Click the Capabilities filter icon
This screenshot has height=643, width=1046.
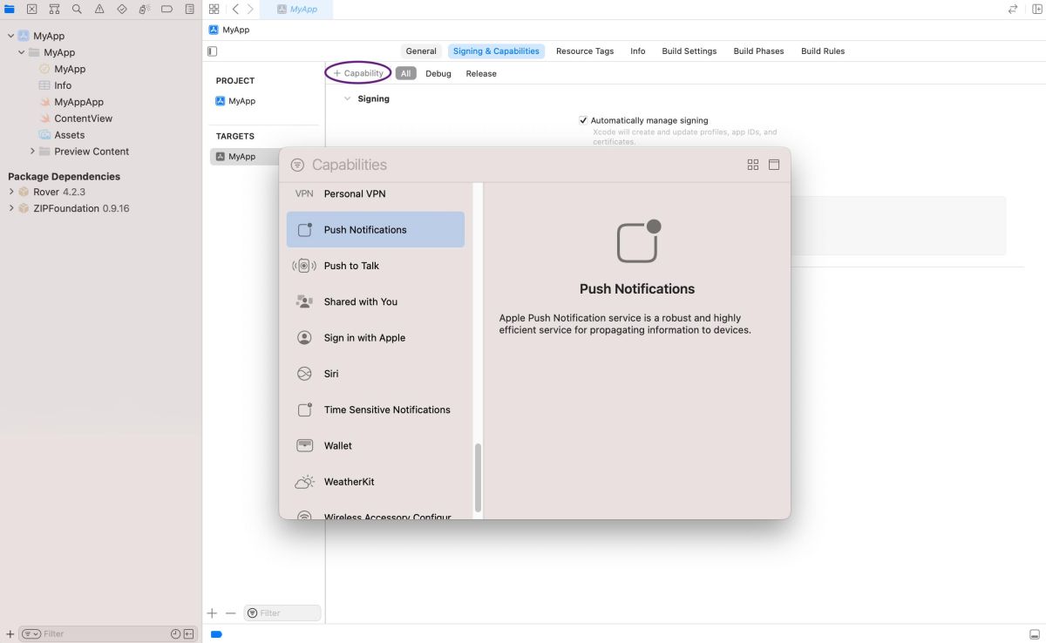[x=297, y=165]
